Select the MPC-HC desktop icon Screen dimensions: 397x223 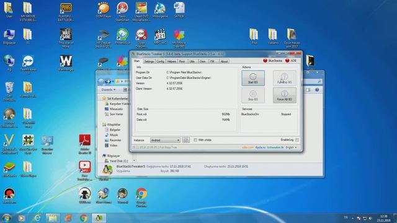pyautogui.click(x=160, y=37)
